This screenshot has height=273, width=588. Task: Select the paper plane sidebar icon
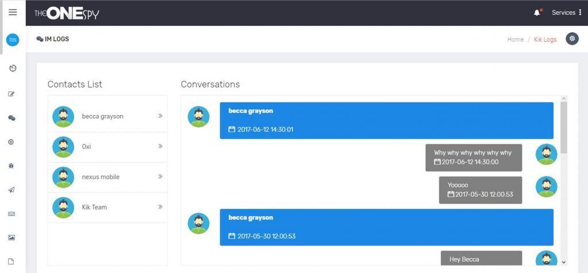11,190
